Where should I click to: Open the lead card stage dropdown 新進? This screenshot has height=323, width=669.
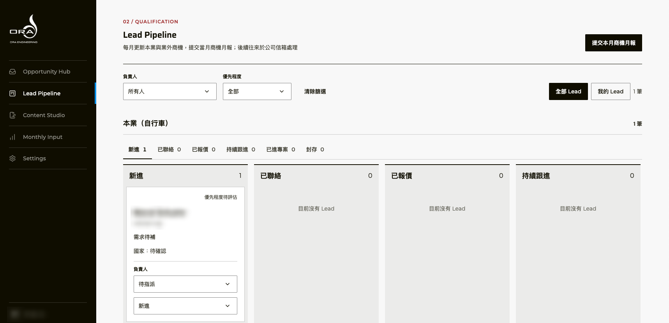(185, 306)
